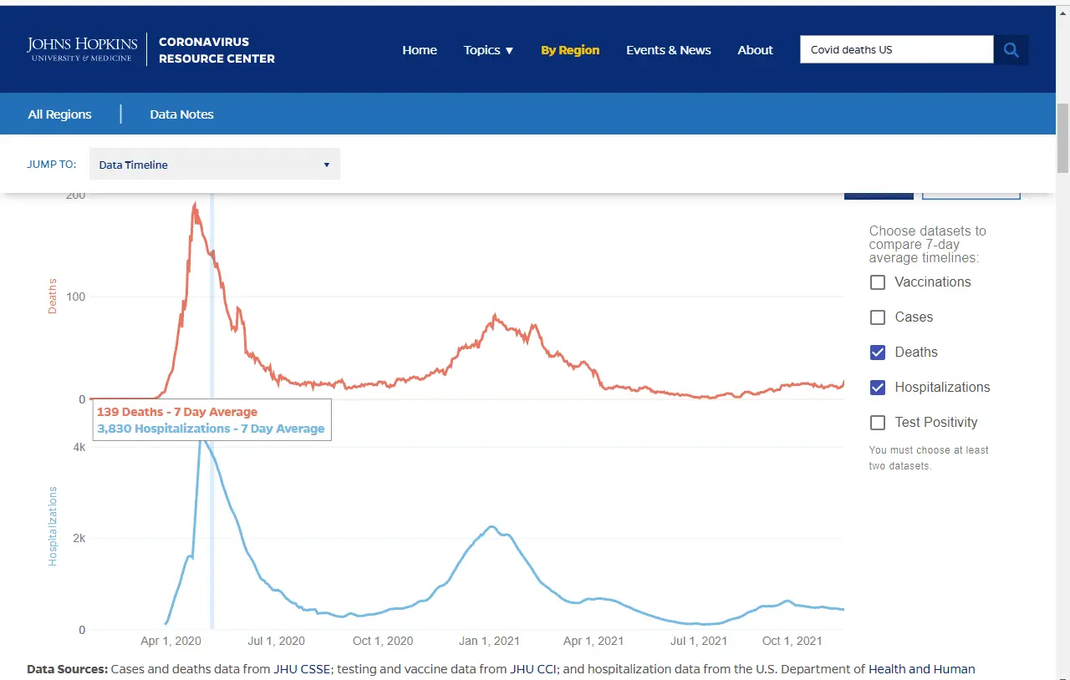The image size is (1070, 680).
Task: Go to the Home menu item
Action: tap(420, 50)
